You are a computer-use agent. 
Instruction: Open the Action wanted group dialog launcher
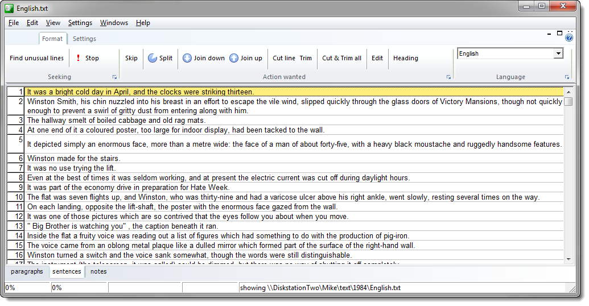(448, 77)
